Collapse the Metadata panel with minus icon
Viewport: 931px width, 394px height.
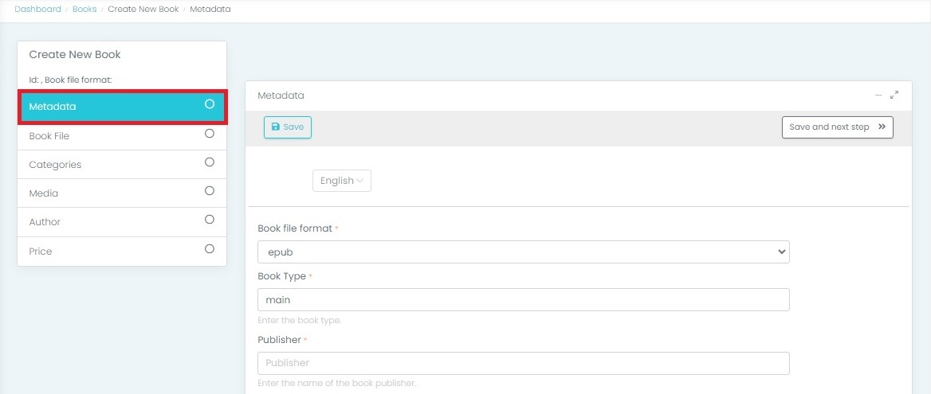click(x=878, y=96)
